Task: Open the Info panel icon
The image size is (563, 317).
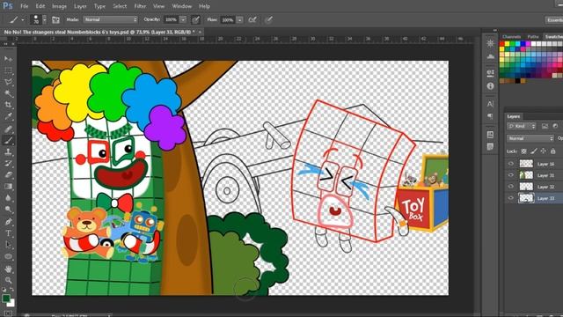Action: [x=490, y=86]
